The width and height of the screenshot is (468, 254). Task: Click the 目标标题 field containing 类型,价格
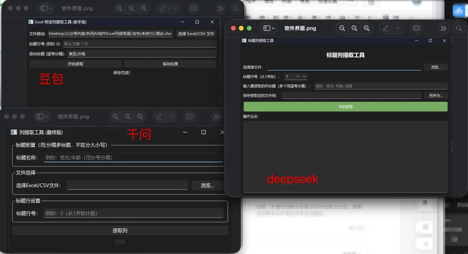(141, 54)
